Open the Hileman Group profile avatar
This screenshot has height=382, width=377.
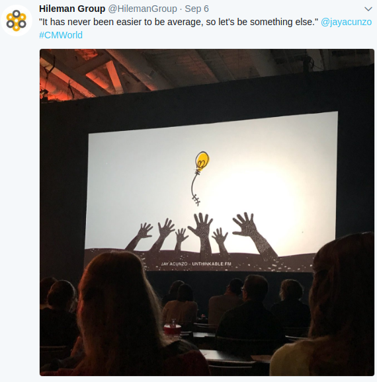click(17, 20)
